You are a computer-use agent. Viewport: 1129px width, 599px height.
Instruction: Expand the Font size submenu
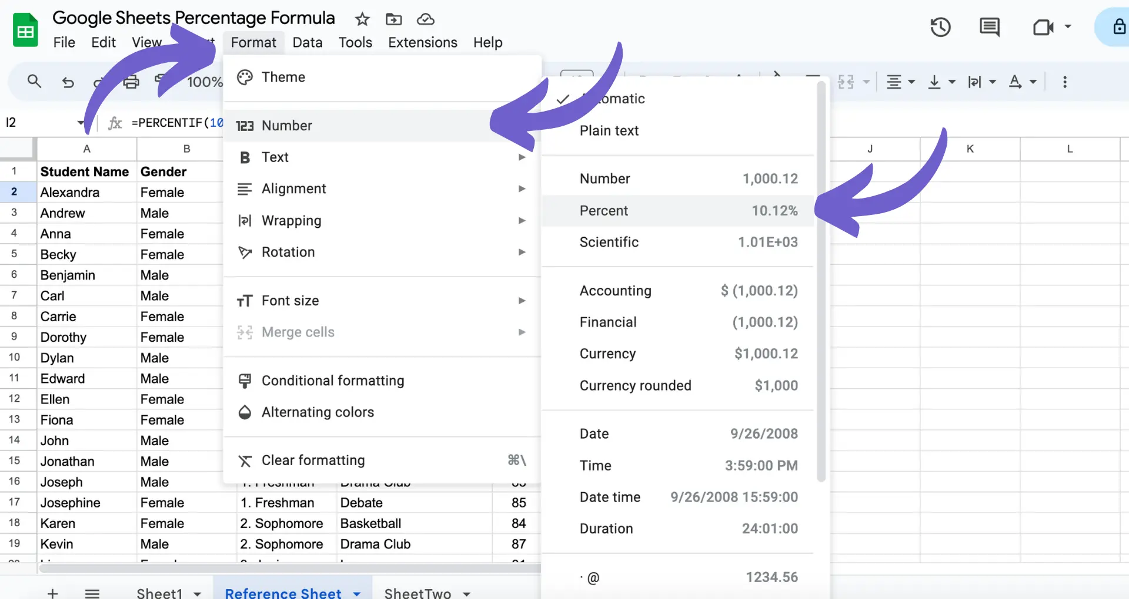pyautogui.click(x=382, y=301)
